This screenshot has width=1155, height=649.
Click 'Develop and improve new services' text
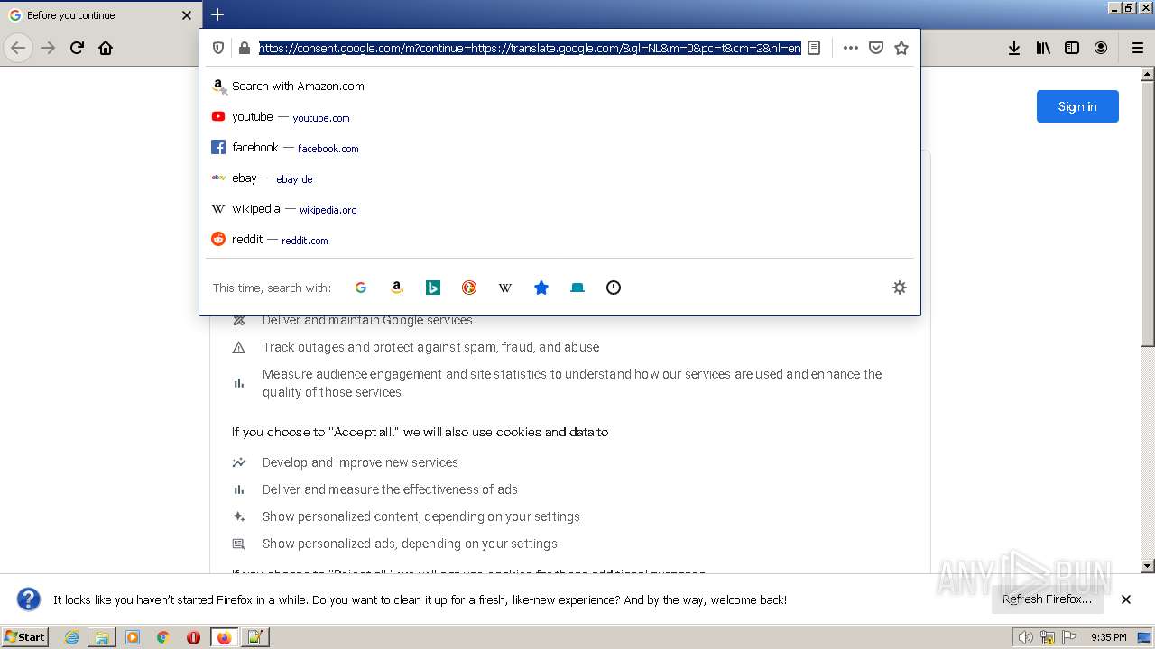(360, 462)
